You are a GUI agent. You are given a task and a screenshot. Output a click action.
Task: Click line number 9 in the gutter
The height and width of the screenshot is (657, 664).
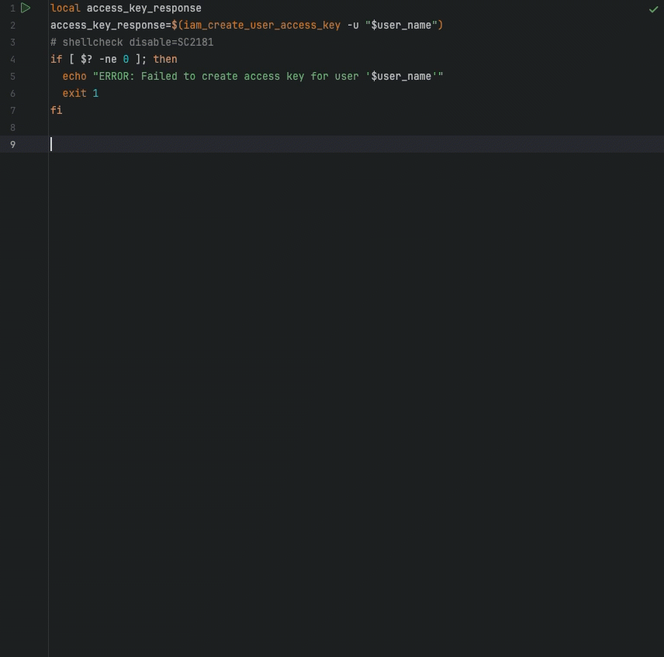pyautogui.click(x=12, y=144)
